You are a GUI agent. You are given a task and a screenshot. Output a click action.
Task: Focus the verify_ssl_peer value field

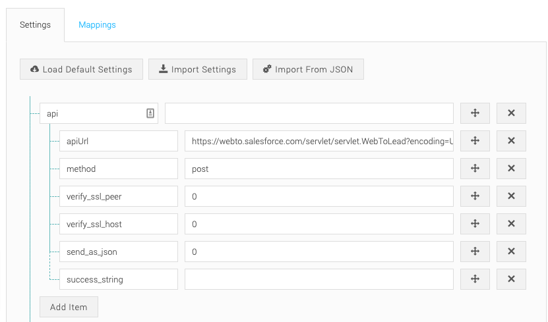point(319,196)
